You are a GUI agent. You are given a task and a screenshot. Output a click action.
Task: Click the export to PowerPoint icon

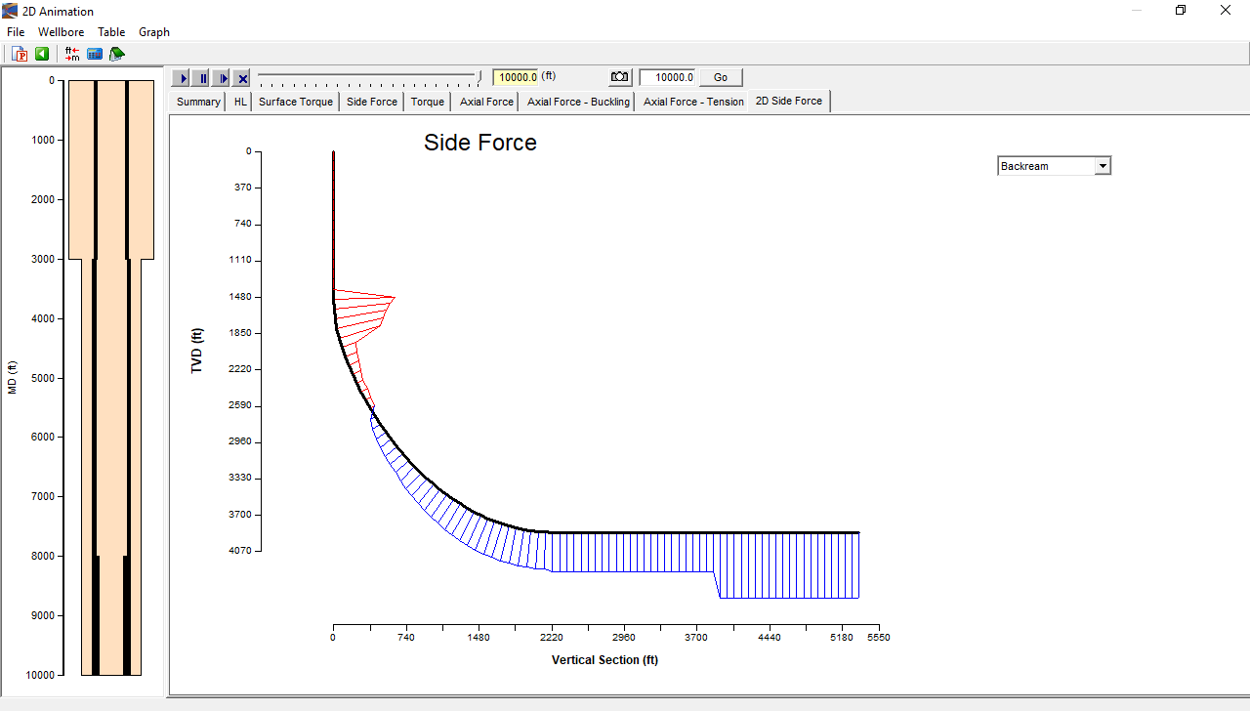[x=20, y=54]
